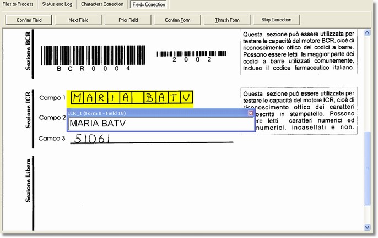Click the scroll down arrow of document view
This screenshot has height=238, width=378.
pos(367,227)
